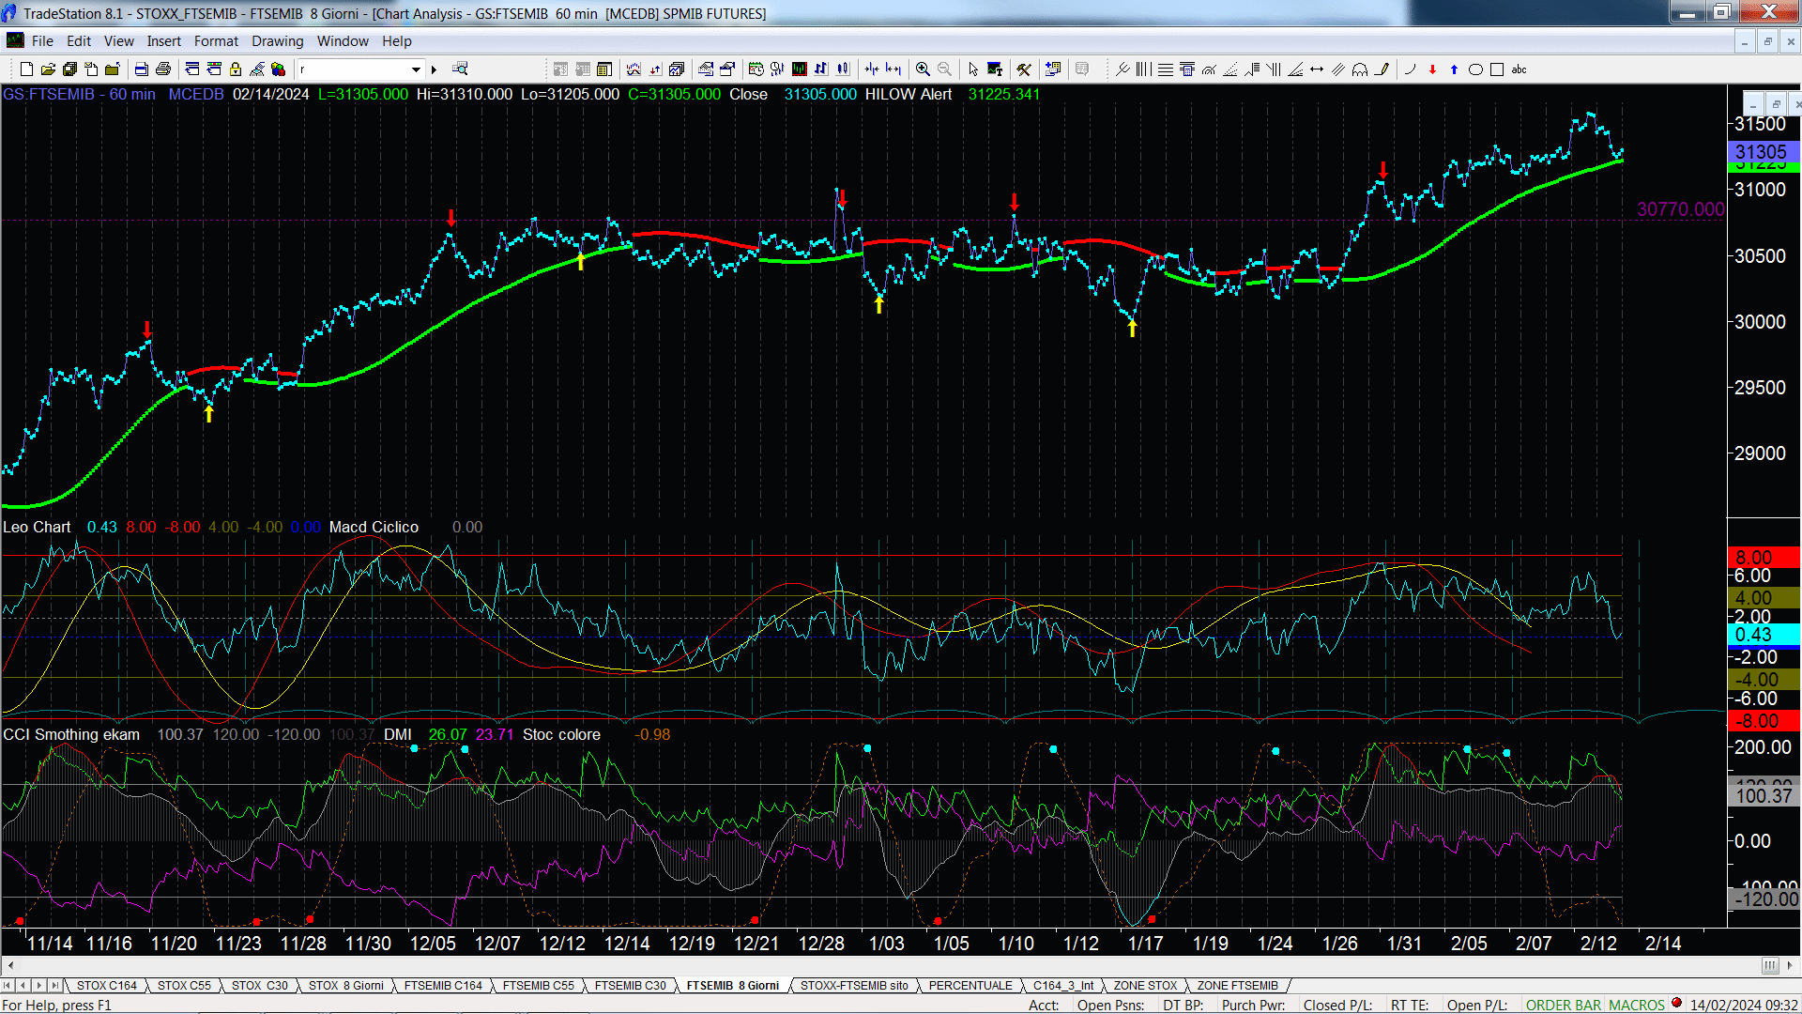
Task: Click the horizontal scrollbar thumb
Action: pyautogui.click(x=1770, y=965)
